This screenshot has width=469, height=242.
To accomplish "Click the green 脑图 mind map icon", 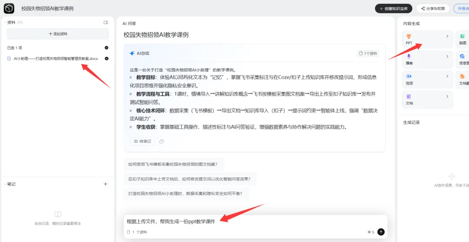I will click(x=462, y=36).
